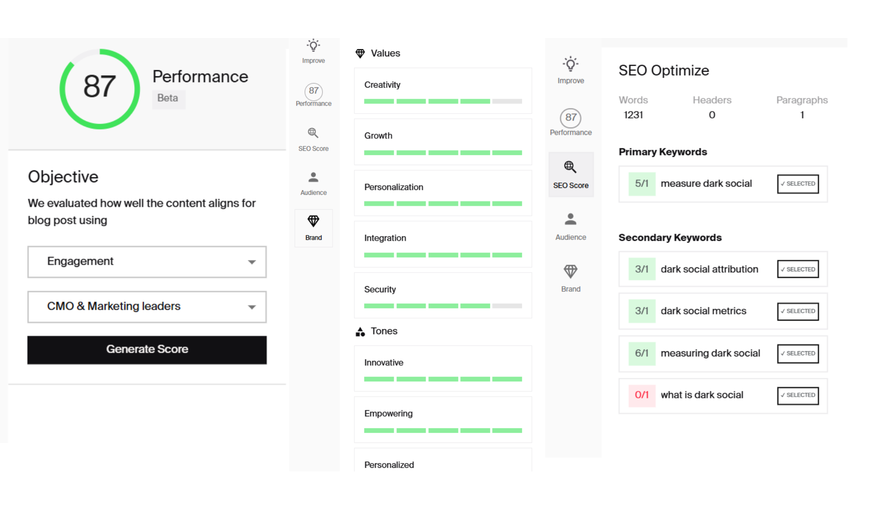Screen dimensions: 874x505
Task: Click the dropdown arrow beside Engagement
Action: point(252,262)
